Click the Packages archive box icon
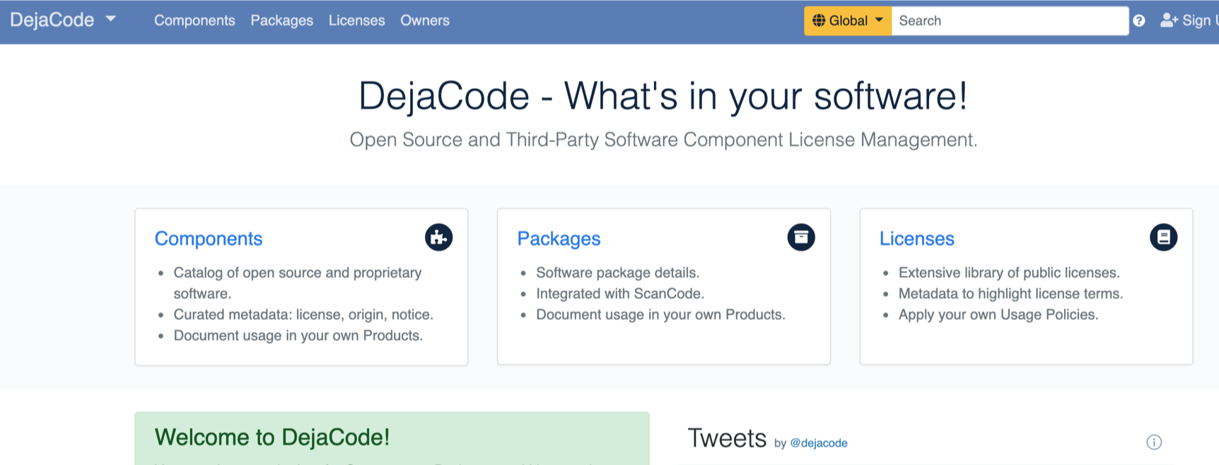Image resolution: width=1219 pixels, height=465 pixels. [x=801, y=237]
